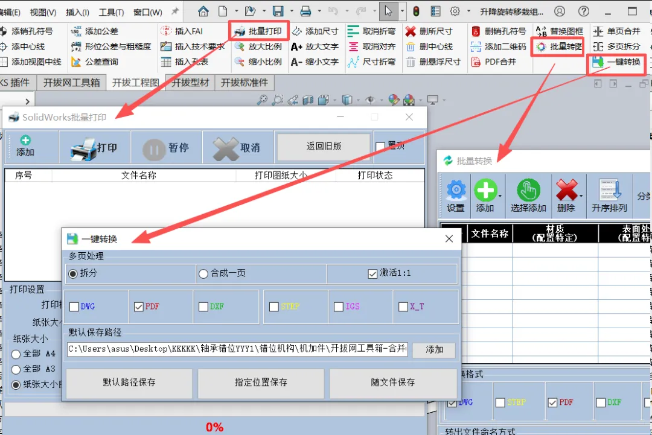Select 合成一页 radio button
652x435 pixels.
pyautogui.click(x=203, y=274)
